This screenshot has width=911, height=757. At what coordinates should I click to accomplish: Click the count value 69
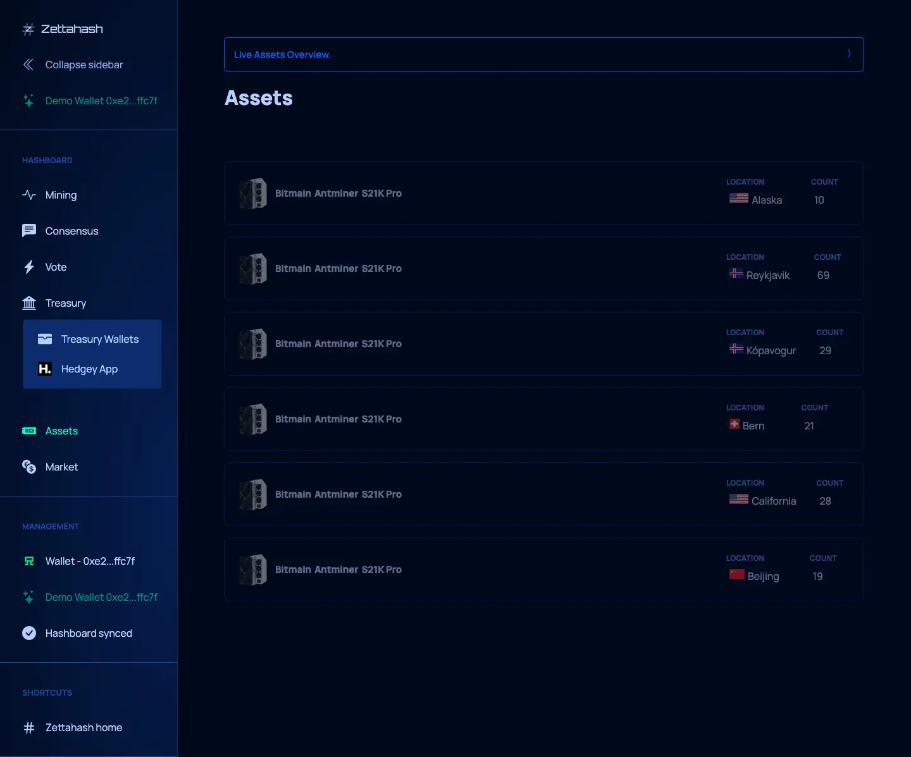point(823,275)
